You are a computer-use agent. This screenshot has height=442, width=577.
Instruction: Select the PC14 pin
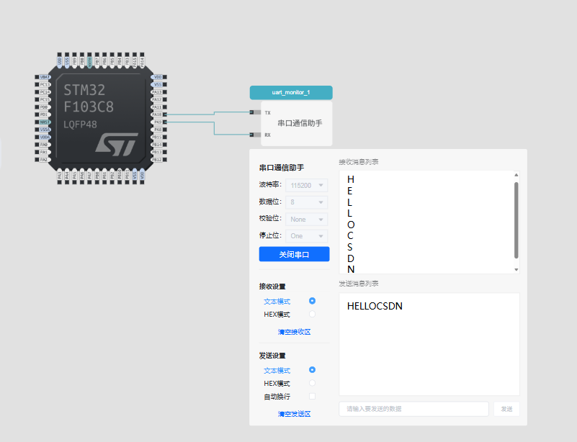43,92
